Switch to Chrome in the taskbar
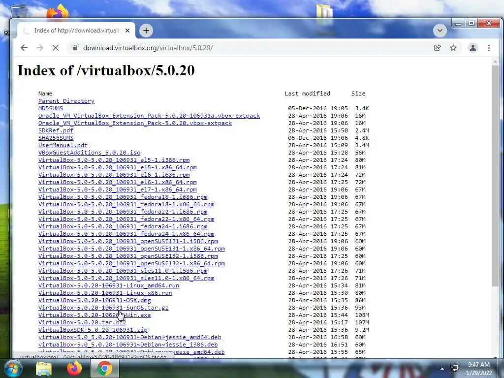The image size is (504, 378). coord(105,368)
